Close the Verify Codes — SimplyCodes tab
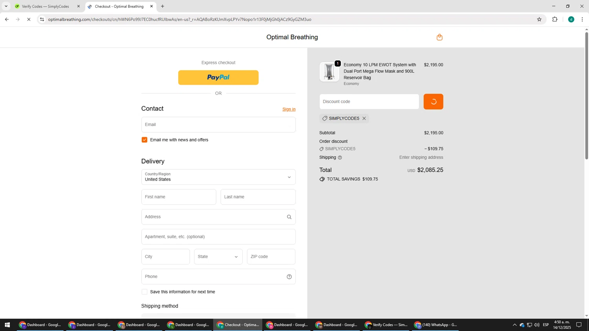589x331 pixels. click(x=78, y=6)
